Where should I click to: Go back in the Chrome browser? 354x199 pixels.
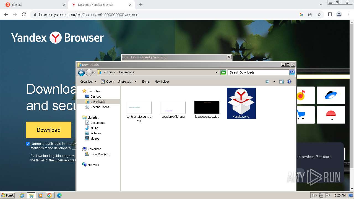click(6, 14)
